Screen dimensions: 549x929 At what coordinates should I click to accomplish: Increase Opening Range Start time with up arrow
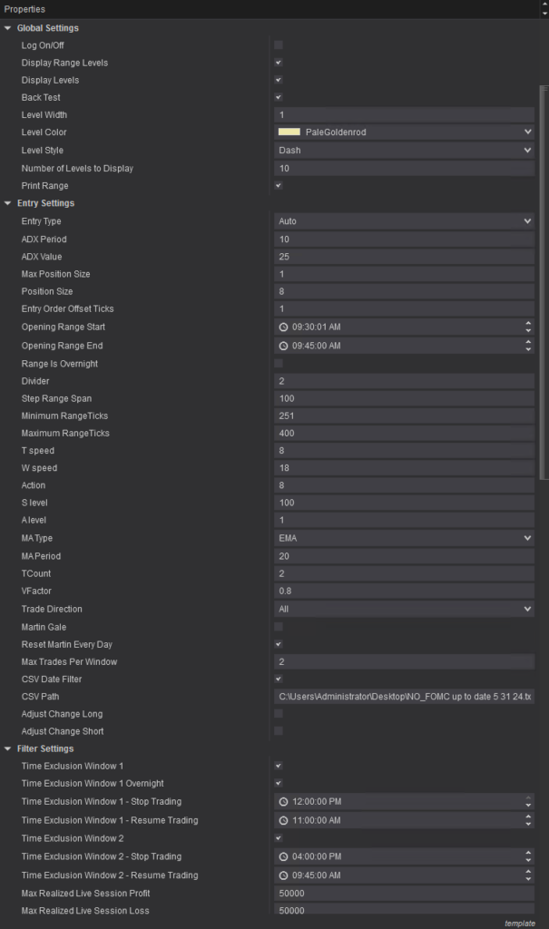[528, 323]
